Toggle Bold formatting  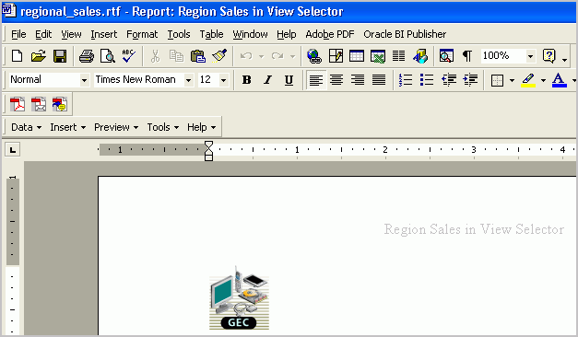click(247, 79)
